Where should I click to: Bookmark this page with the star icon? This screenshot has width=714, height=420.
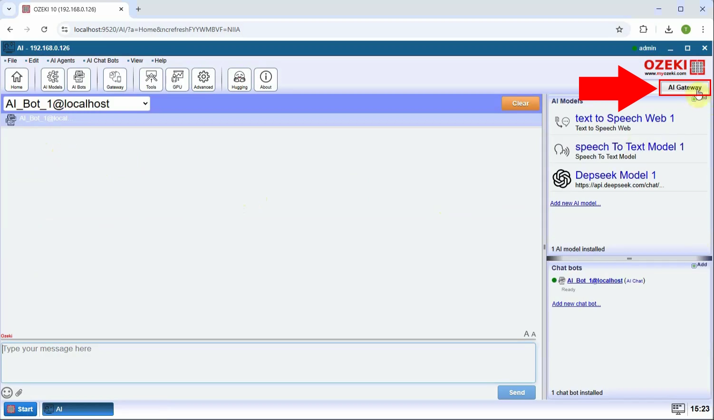coord(619,29)
